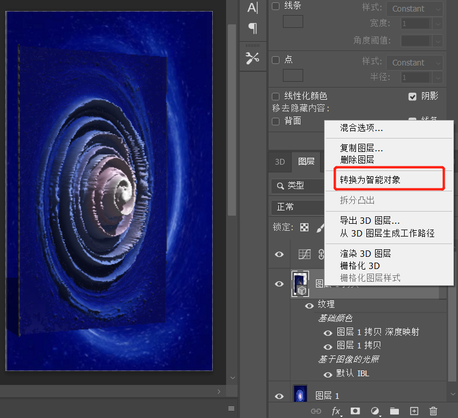Open the line 宽度 dropdown arrow
The width and height of the screenshot is (458, 418).
pyautogui.click(x=438, y=24)
